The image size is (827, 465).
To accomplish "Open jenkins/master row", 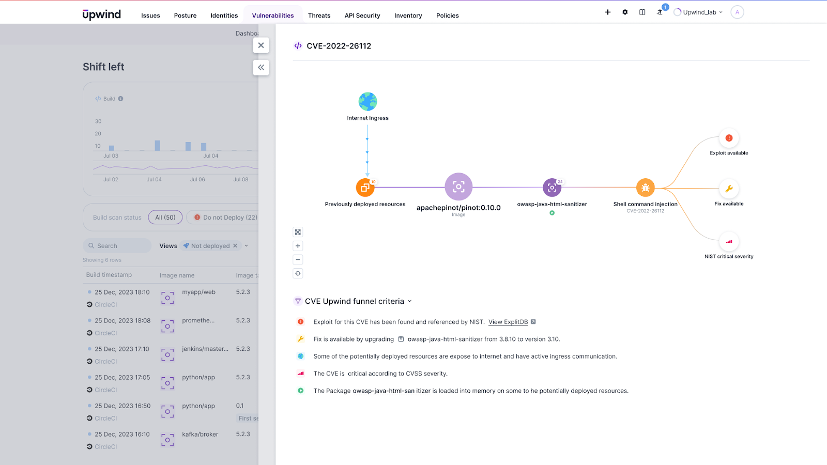I will coord(171,354).
